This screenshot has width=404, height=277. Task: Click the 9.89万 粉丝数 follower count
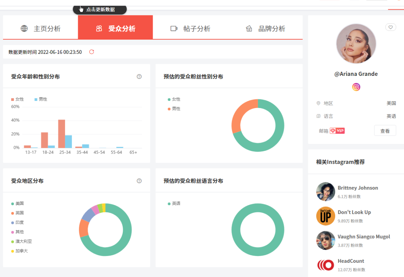[350, 221]
